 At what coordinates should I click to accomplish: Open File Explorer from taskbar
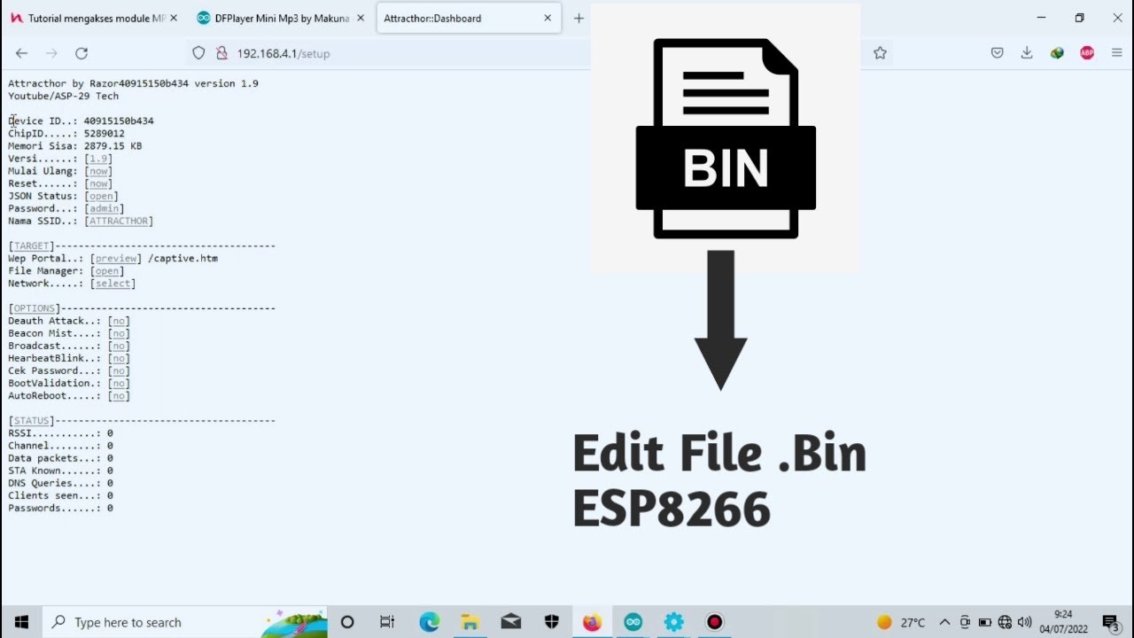(470, 622)
